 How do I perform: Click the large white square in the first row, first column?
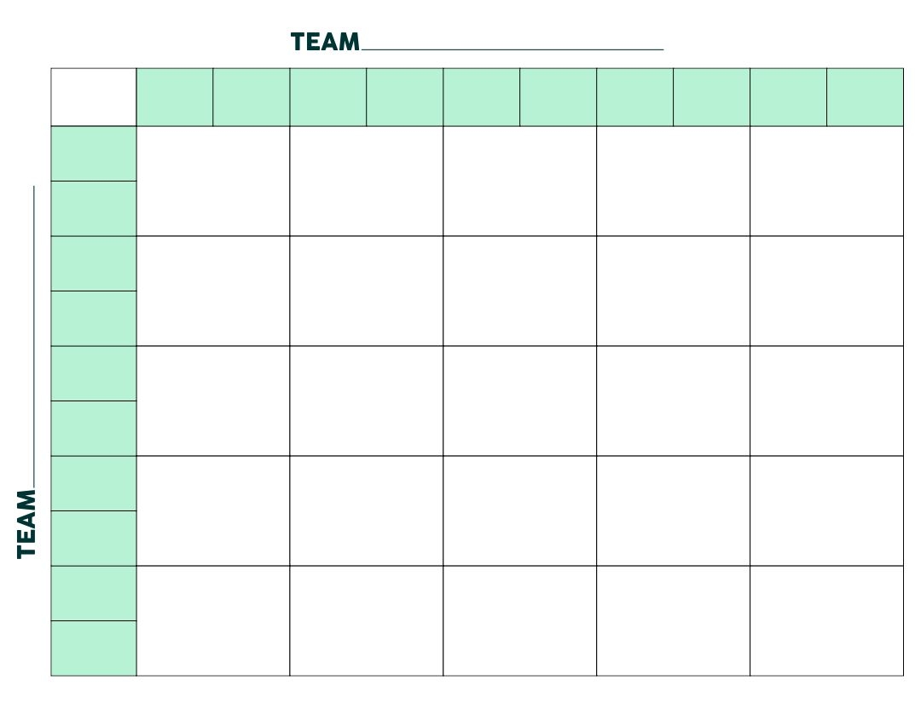point(213,181)
